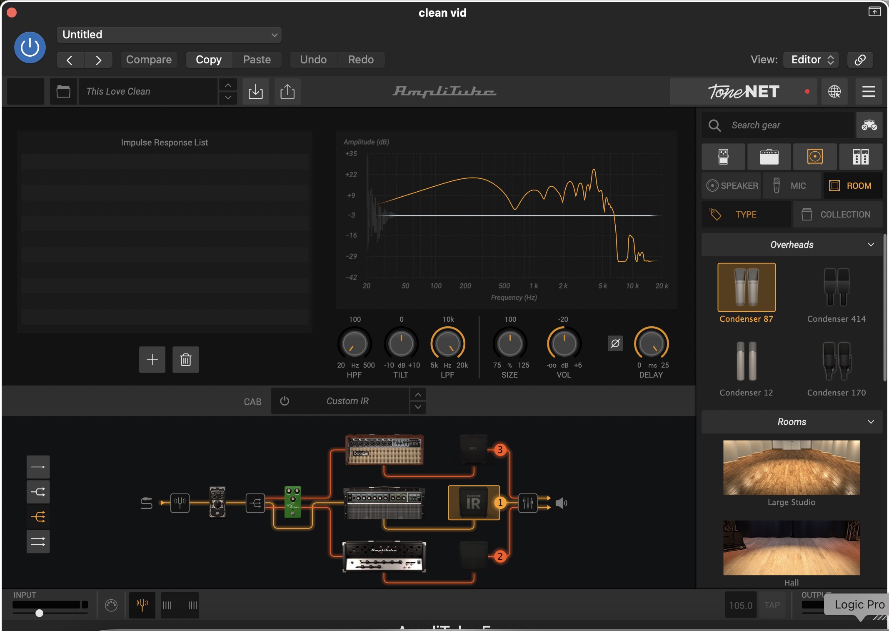889x631 pixels.
Task: Click the SIZE knob
Action: pyautogui.click(x=510, y=344)
